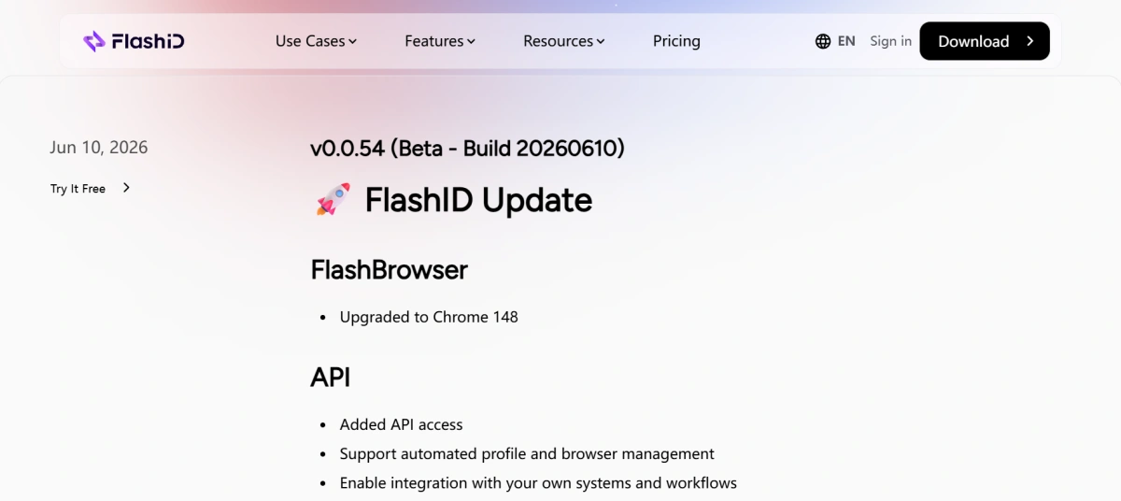Click the Sign in link
Image resolution: width=1121 pixels, height=501 pixels.
coord(890,41)
